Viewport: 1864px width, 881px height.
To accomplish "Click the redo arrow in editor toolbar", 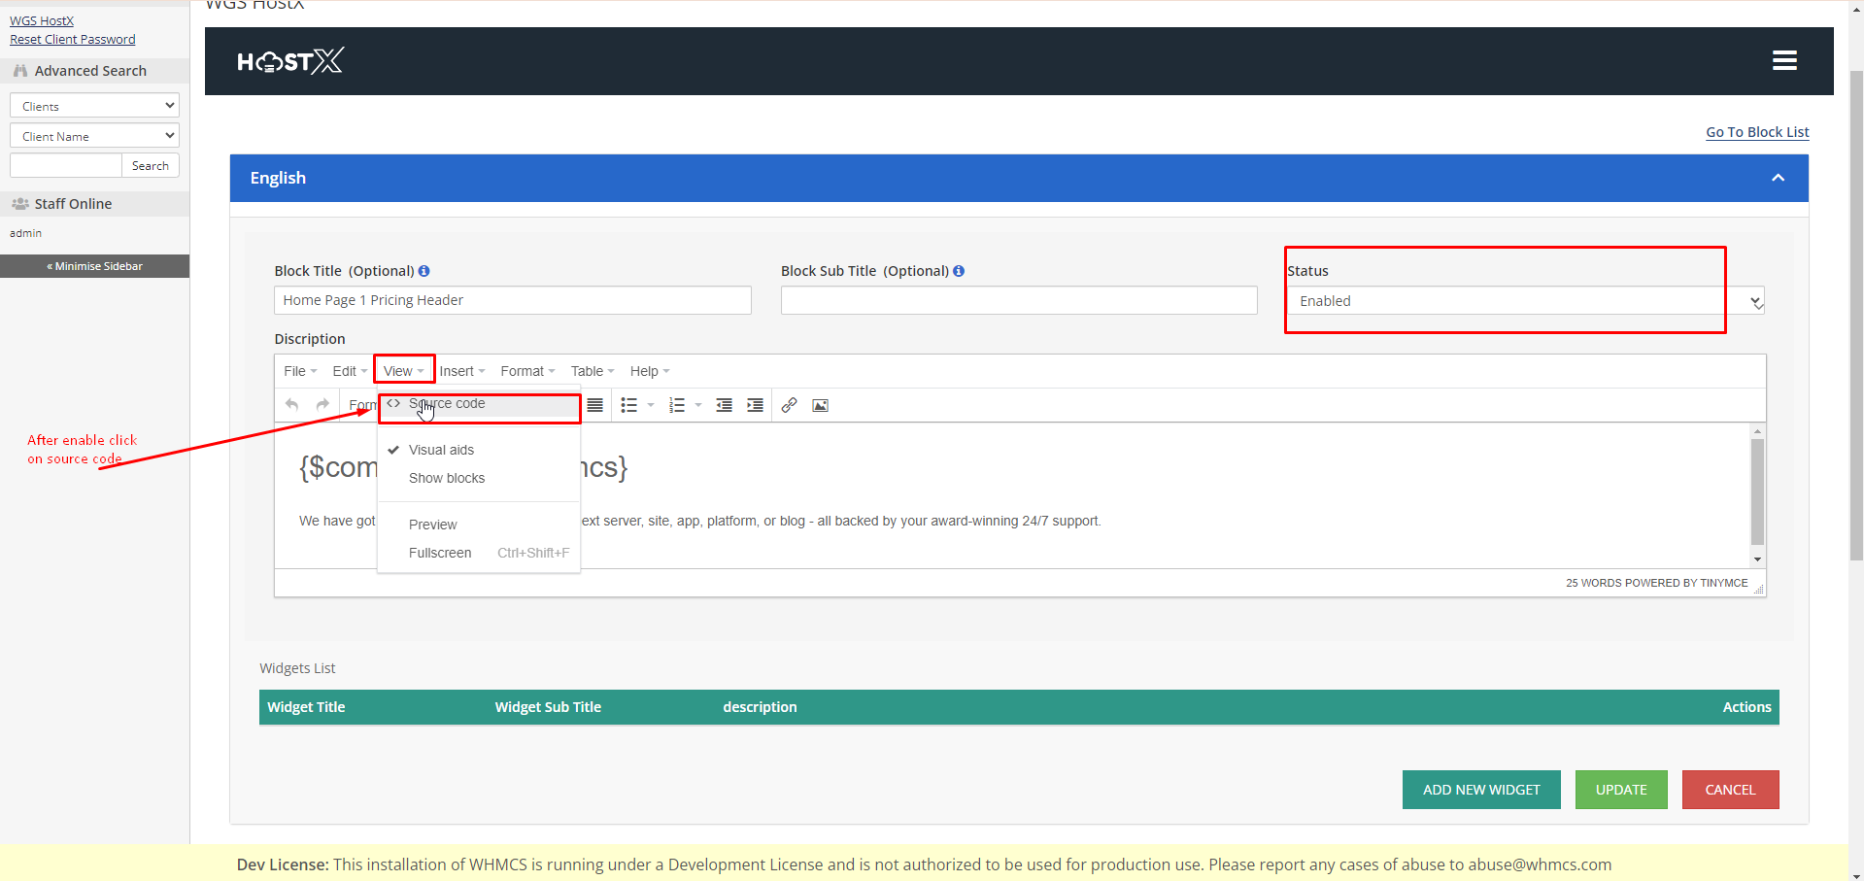I will 322,405.
